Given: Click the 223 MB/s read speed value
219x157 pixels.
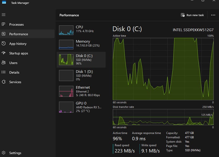Looking at the screenshot, I should coord(125,151).
